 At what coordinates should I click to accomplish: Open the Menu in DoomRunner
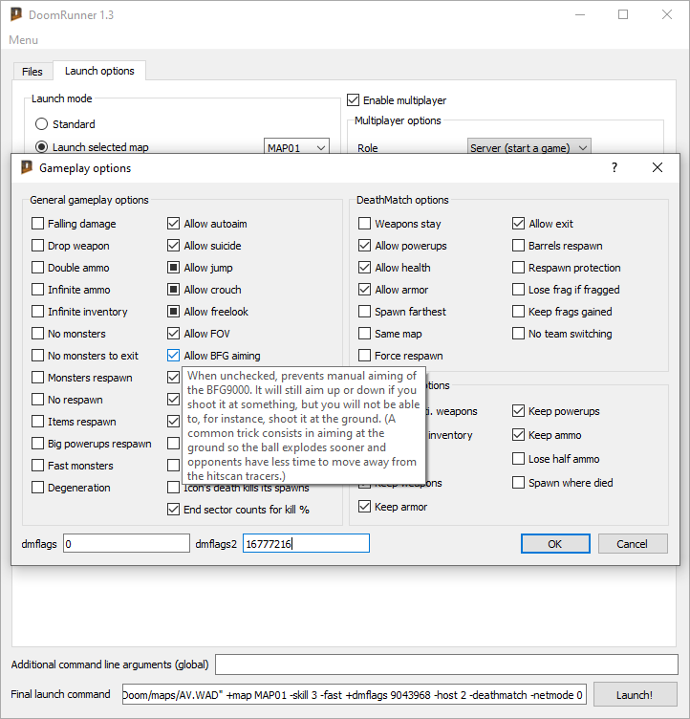point(23,40)
